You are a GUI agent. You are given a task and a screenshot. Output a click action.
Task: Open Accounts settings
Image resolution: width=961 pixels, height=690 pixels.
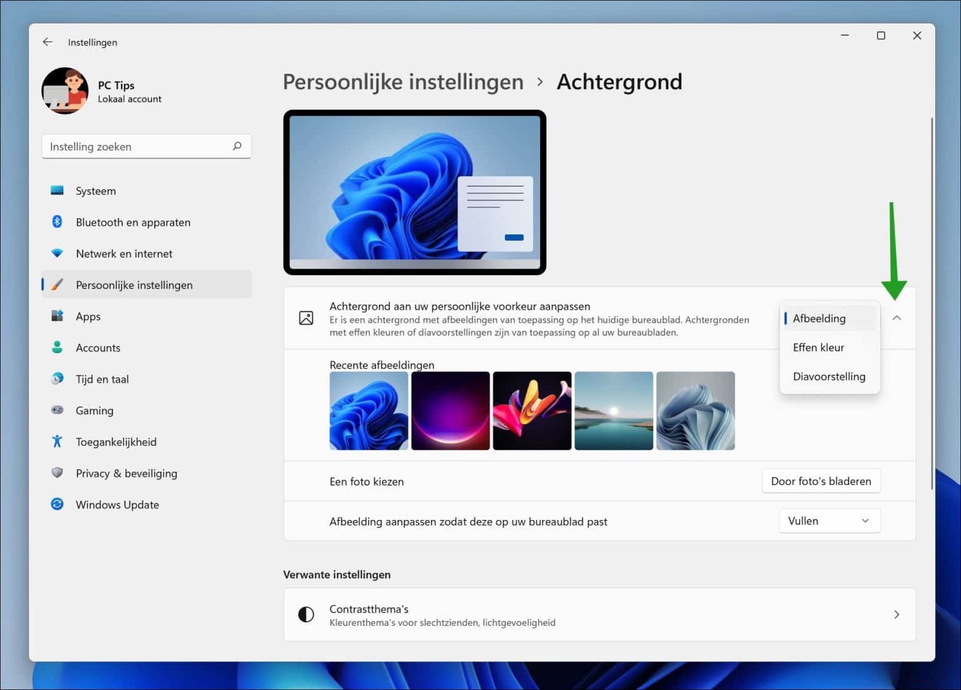coord(98,347)
